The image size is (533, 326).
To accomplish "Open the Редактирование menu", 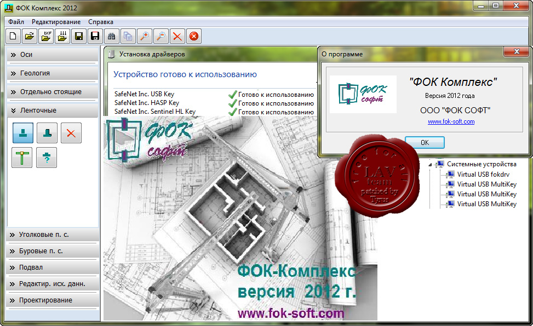I will (x=56, y=22).
